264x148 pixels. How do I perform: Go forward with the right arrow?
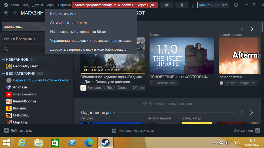(15, 13)
